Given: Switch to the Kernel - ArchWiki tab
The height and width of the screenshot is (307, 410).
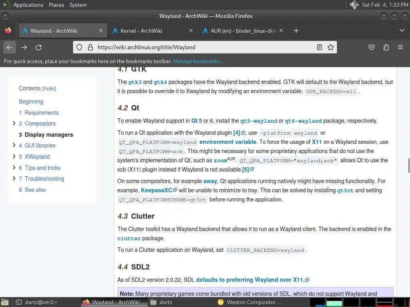Looking at the screenshot, I should point(153,30).
